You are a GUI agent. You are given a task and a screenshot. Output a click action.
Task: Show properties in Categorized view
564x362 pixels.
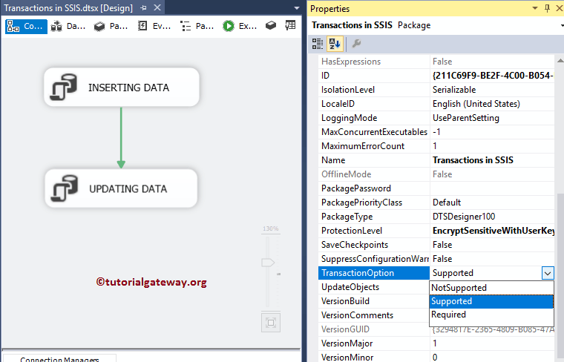pos(318,44)
